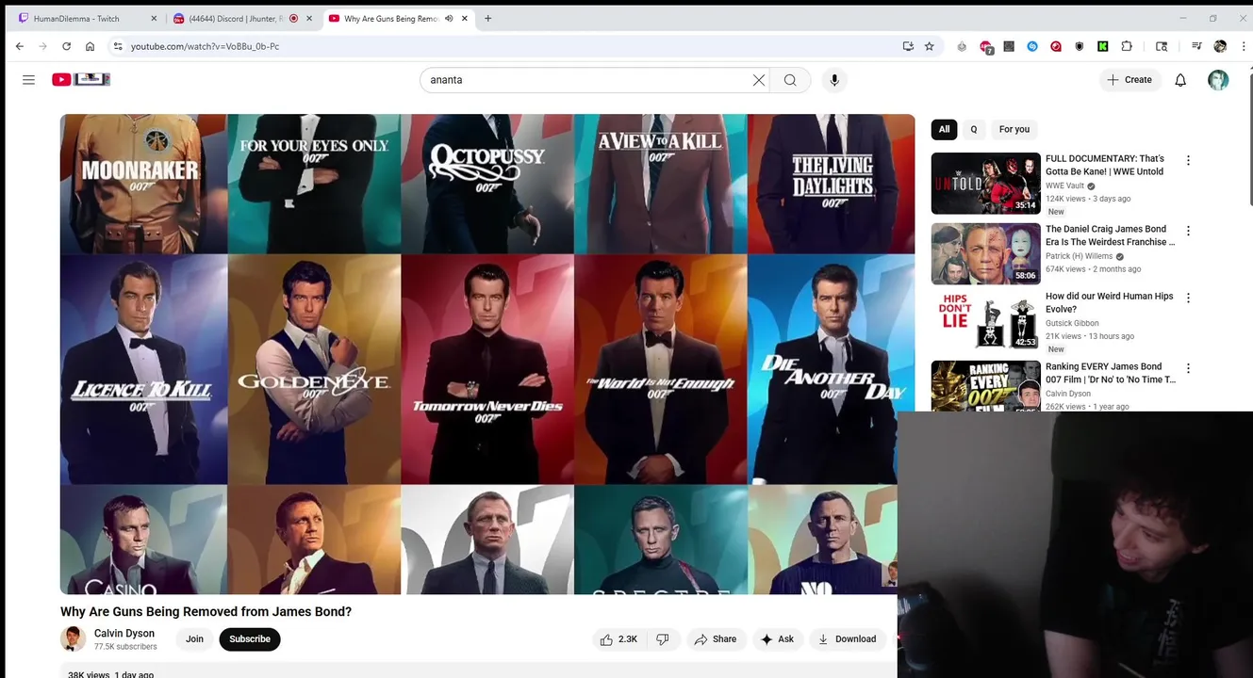Dislike the video with thumbs down
The image size is (1253, 678).
663,639
